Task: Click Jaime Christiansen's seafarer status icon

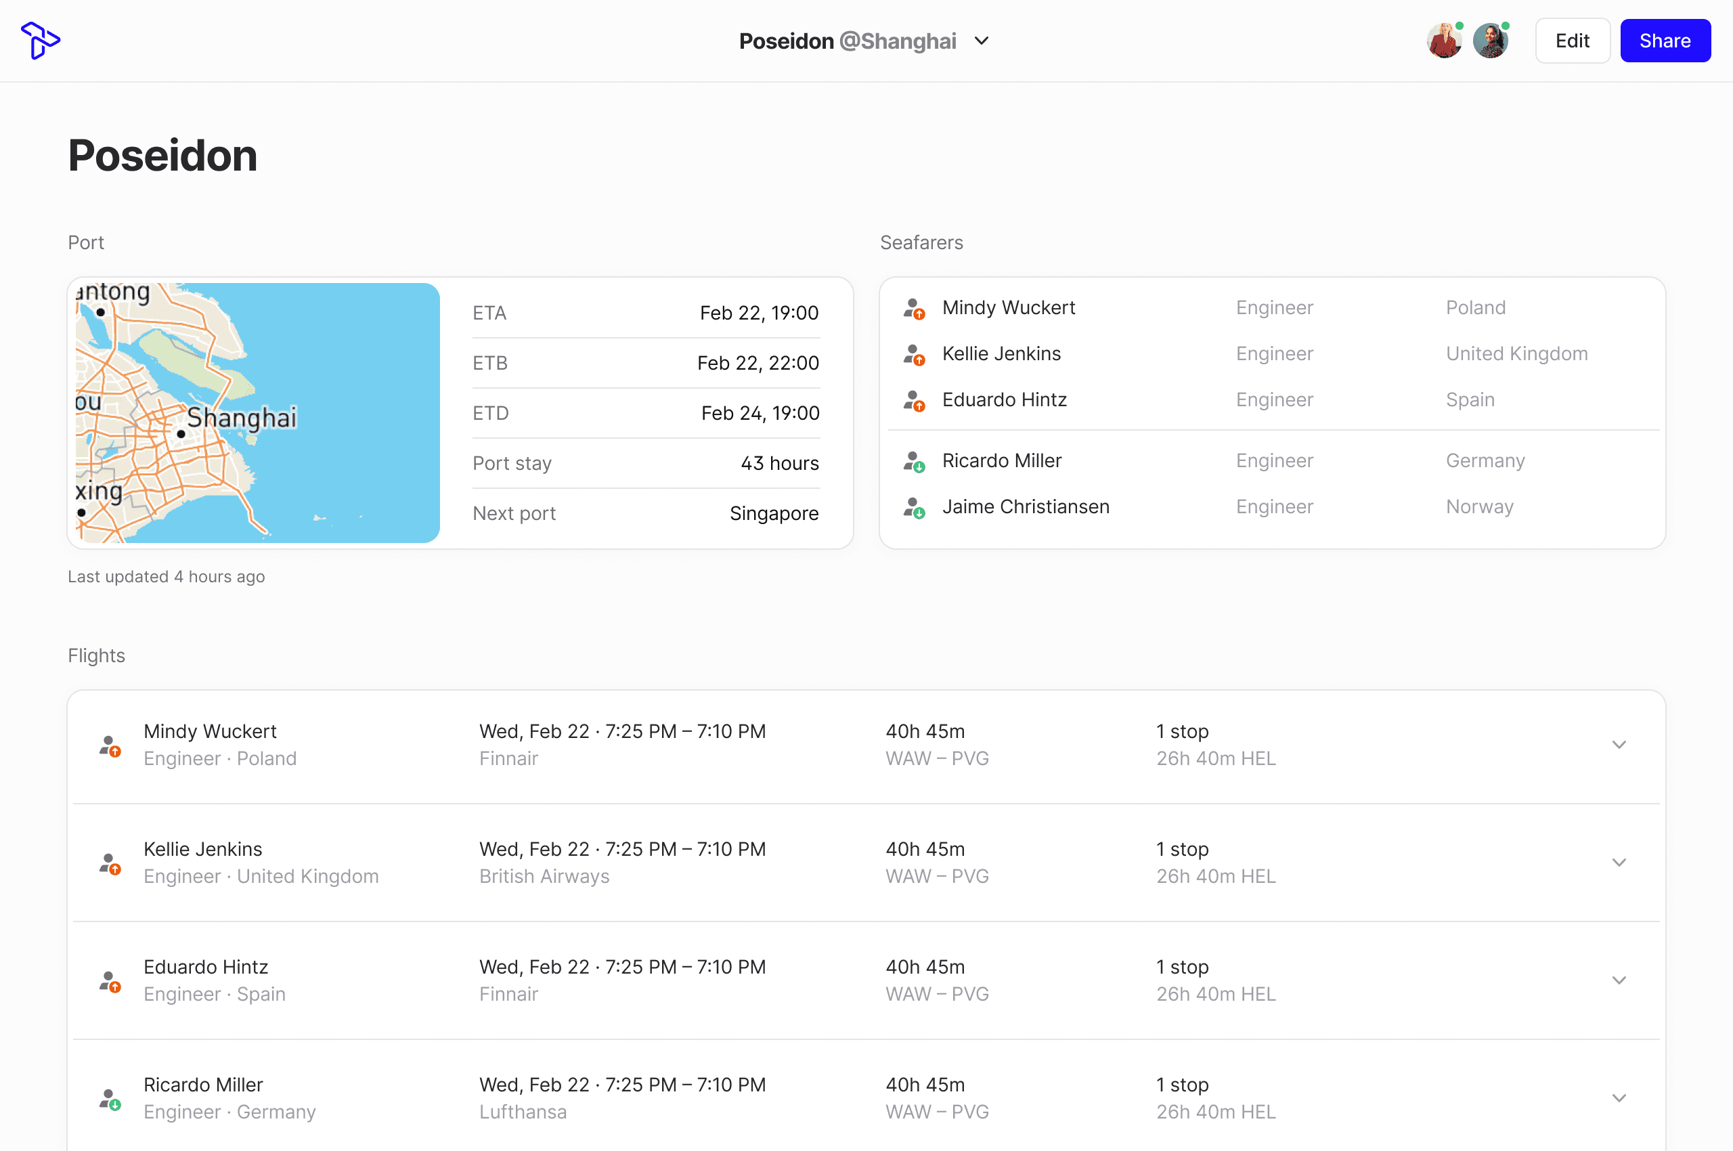Action: coord(913,508)
